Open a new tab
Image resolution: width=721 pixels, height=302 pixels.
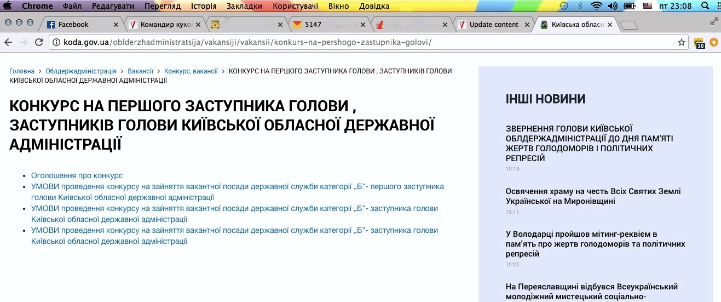tap(630, 25)
